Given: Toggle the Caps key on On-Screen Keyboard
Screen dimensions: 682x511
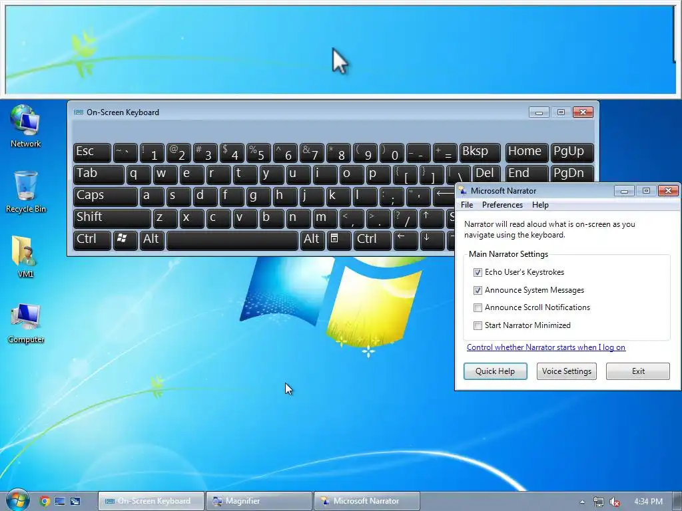Looking at the screenshot, I should 106,196.
